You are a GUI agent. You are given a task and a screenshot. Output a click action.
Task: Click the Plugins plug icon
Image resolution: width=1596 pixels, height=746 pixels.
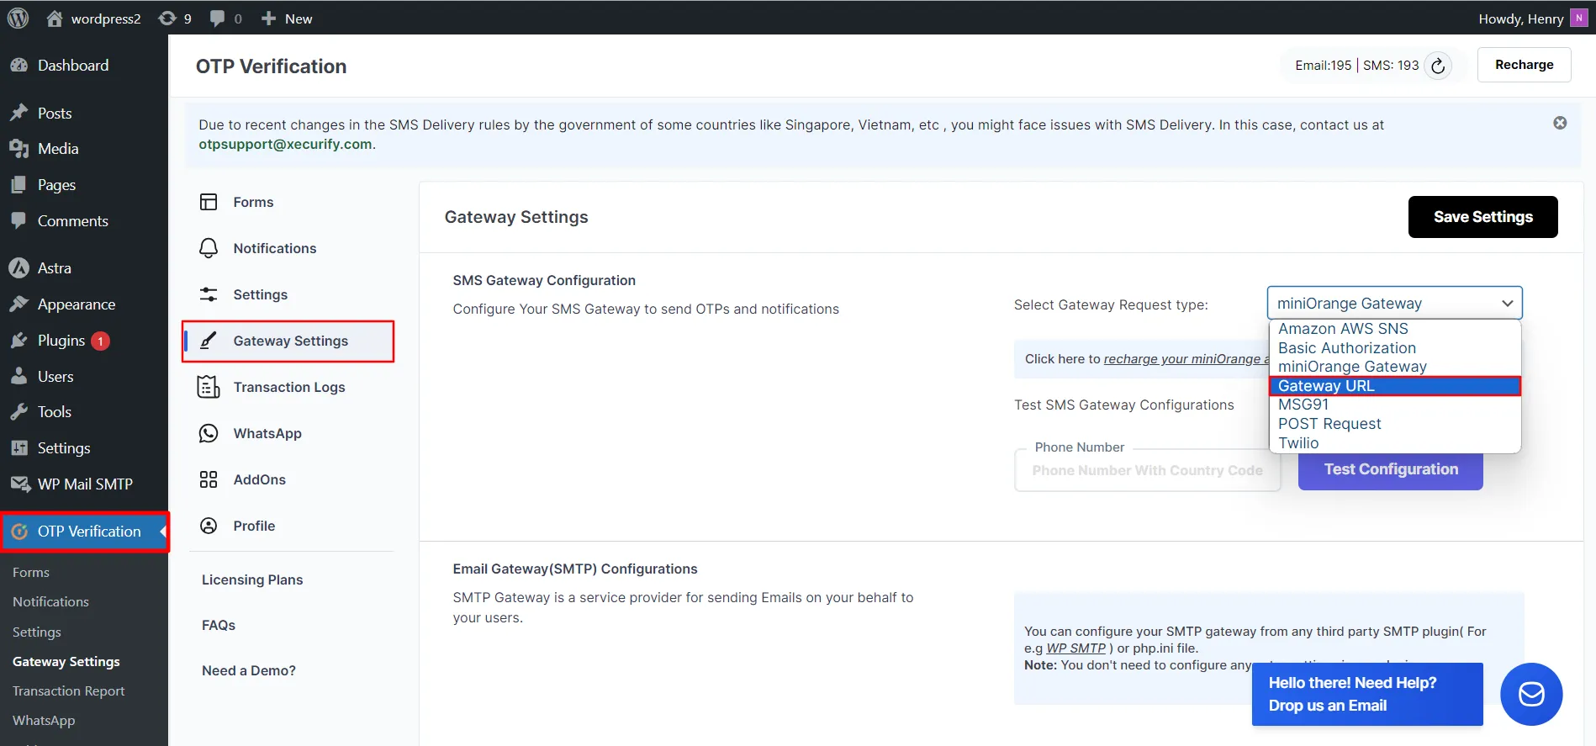(x=18, y=340)
